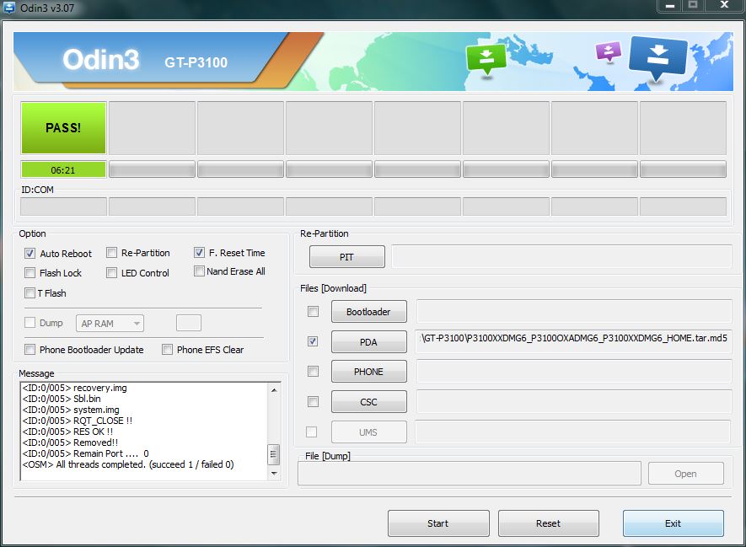Tick the T Flash checkbox
The height and width of the screenshot is (547, 746).
click(30, 292)
